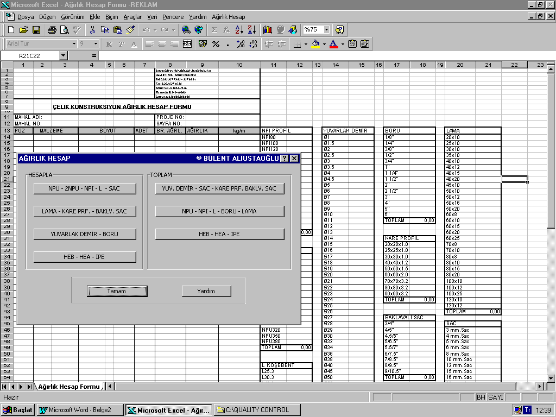Select the Ağırlık Hesap Formu sheet tab
This screenshot has height=417, width=556.
68,387
